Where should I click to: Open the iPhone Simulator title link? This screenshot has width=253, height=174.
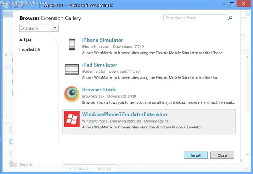coord(102,40)
